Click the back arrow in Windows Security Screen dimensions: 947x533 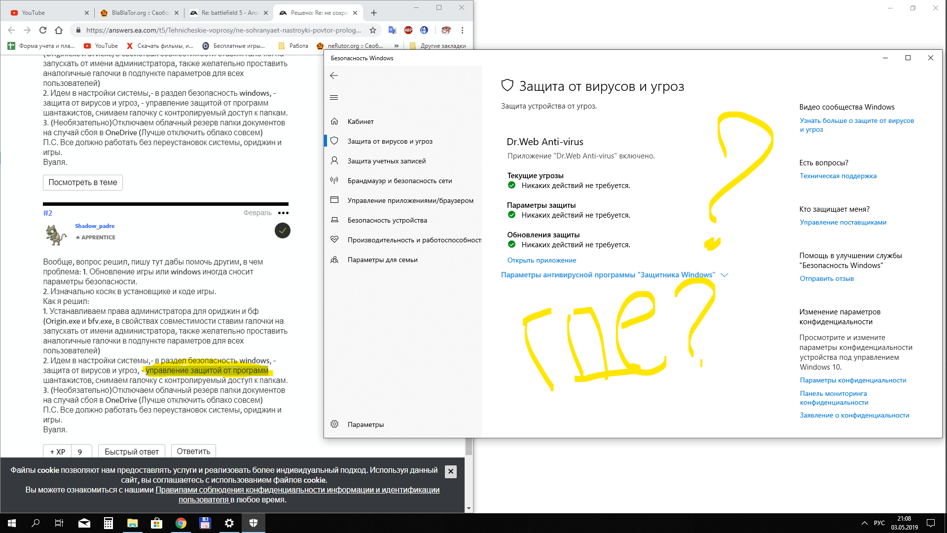click(334, 76)
